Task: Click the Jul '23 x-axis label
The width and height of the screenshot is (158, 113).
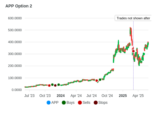Action: tap(30, 96)
